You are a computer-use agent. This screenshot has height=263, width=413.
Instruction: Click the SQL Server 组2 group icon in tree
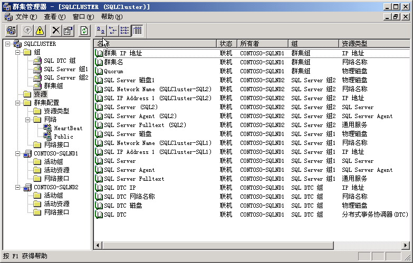[x=37, y=77]
